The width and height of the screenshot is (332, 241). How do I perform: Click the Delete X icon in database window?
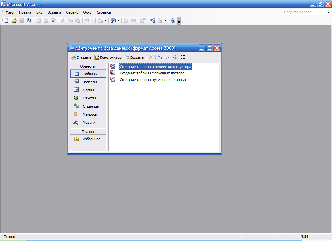[x=150, y=57]
